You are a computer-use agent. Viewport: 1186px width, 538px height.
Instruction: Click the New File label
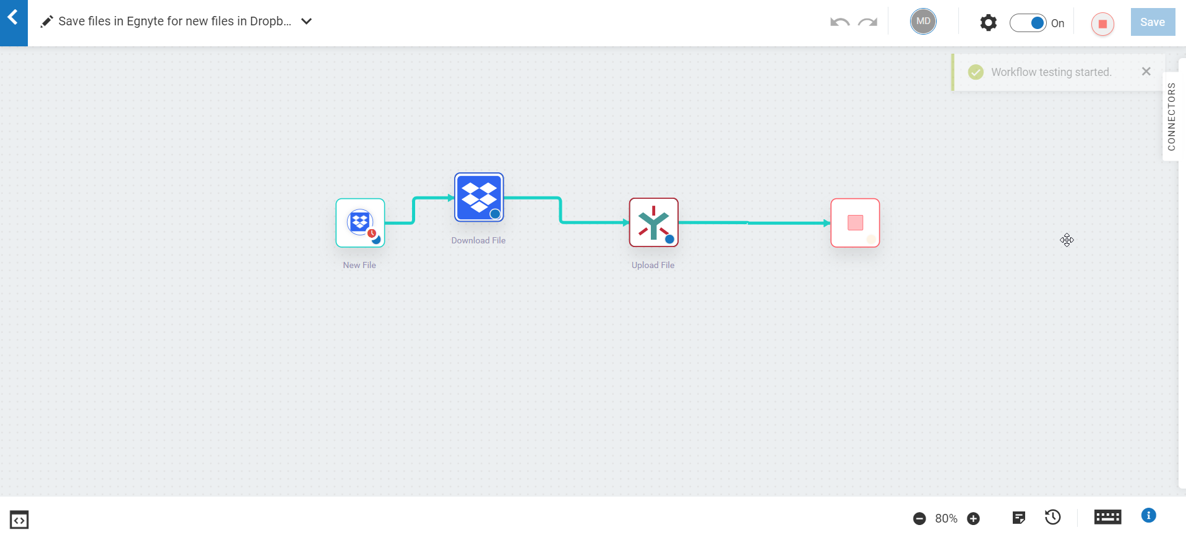(359, 265)
